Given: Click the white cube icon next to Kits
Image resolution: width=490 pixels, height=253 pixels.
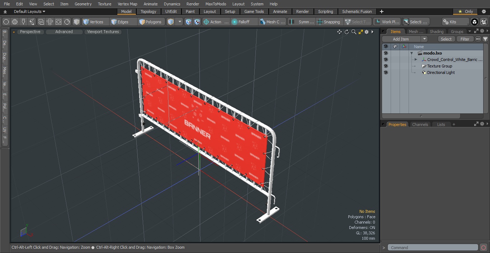Looking at the screenshot, I should 475,22.
